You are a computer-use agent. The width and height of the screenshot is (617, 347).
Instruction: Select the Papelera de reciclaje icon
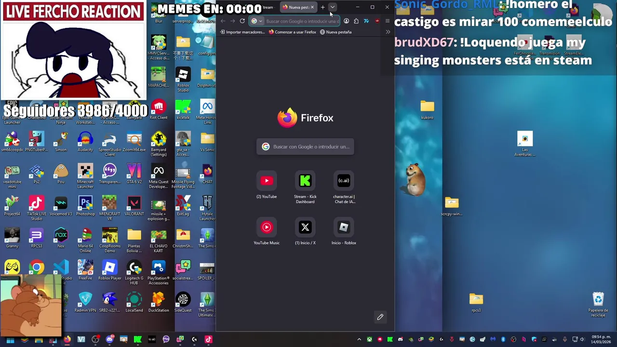(598, 305)
